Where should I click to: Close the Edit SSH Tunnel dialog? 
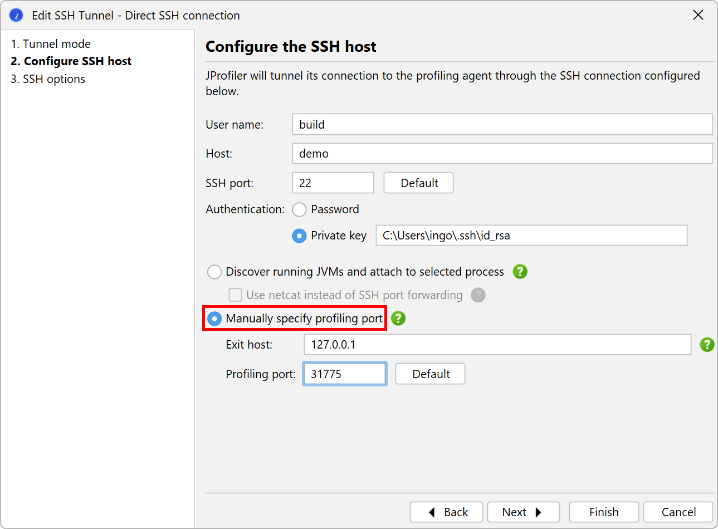pyautogui.click(x=698, y=15)
